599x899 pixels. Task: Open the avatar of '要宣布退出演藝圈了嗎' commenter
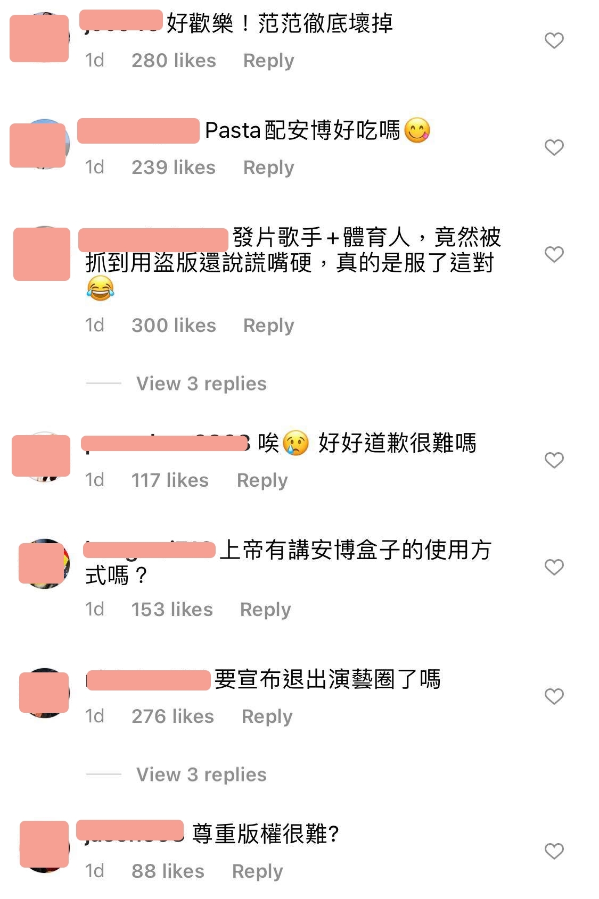coord(45,693)
